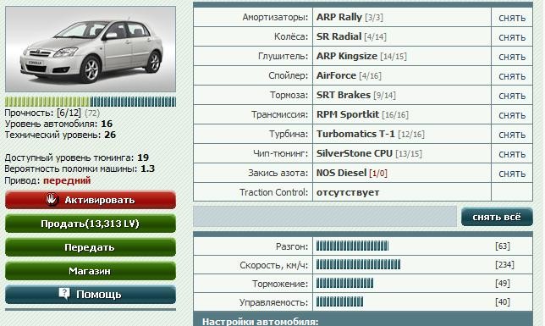545x326 pixels.
Task: Click the Traction Control label
Action: 274,192
